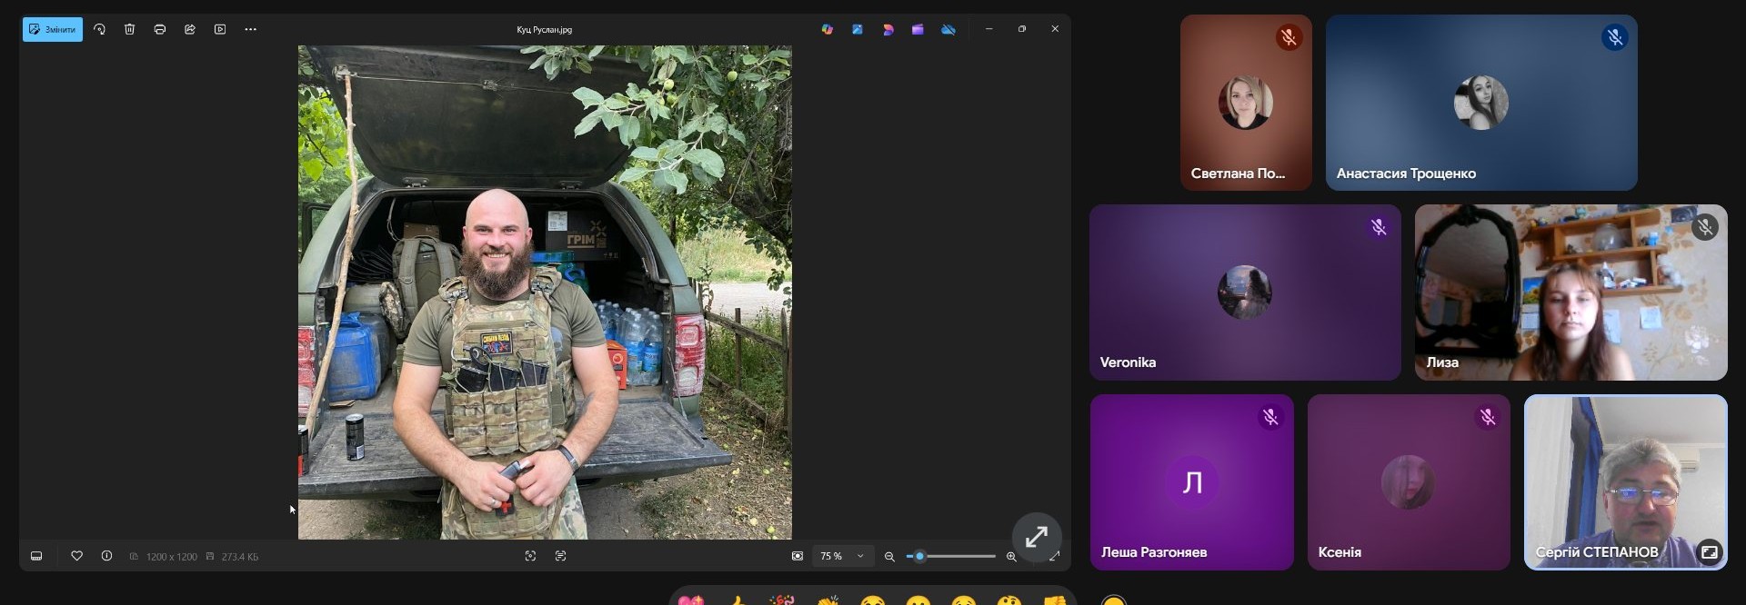
Task: Share the image via the share icon
Action: 190,29
